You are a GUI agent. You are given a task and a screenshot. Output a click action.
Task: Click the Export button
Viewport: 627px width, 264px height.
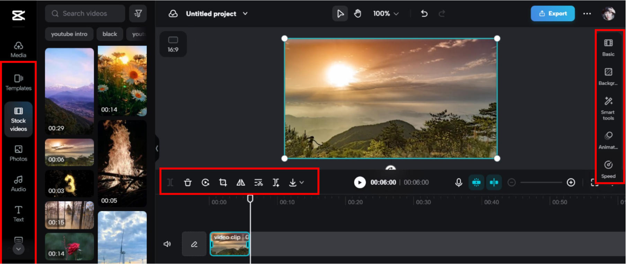tap(553, 14)
